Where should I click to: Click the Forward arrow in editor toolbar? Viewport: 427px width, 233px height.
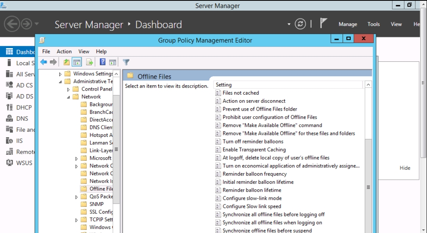[x=53, y=62]
